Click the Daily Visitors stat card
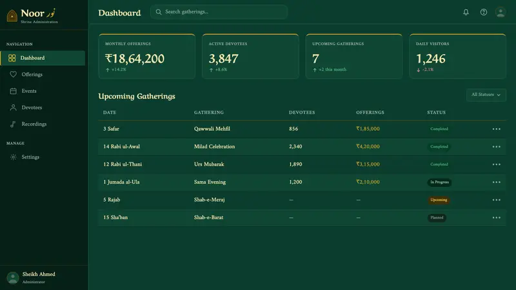Screen dimensions: 516x290 coord(458,56)
